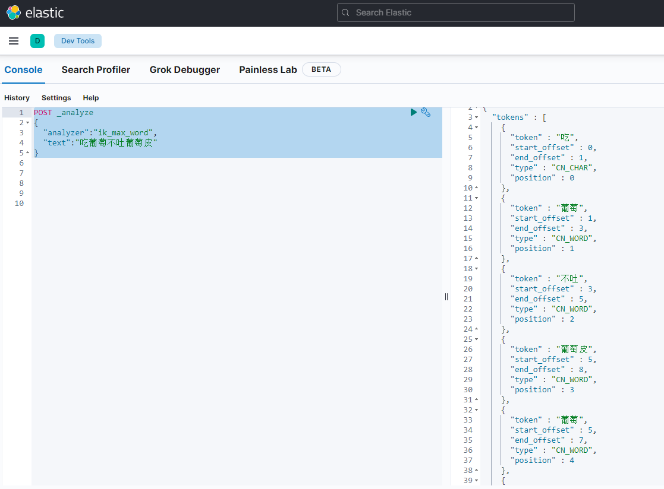
Task: Collapse the output fold at line 11
Action: coord(476,198)
